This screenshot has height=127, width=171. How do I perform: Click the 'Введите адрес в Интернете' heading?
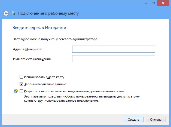[39, 28]
